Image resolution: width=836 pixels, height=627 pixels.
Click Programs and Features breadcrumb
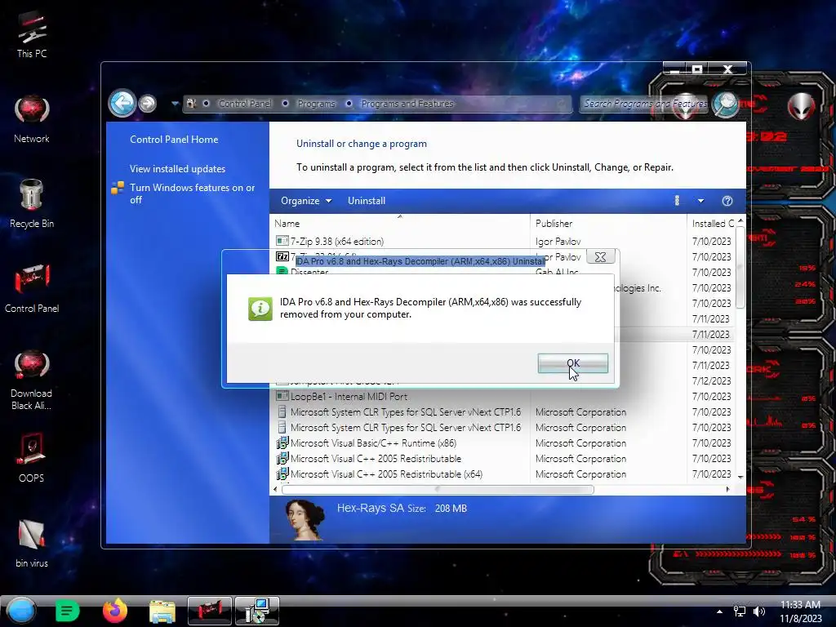coord(407,104)
